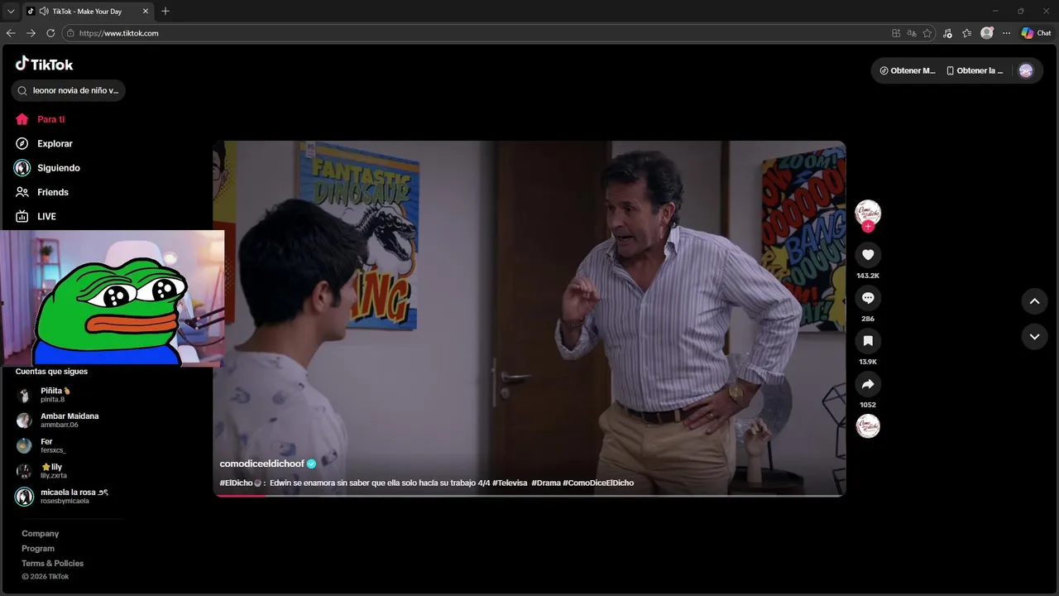Bookmark the video via the 13.9K icon
The width and height of the screenshot is (1059, 596).
(868, 341)
